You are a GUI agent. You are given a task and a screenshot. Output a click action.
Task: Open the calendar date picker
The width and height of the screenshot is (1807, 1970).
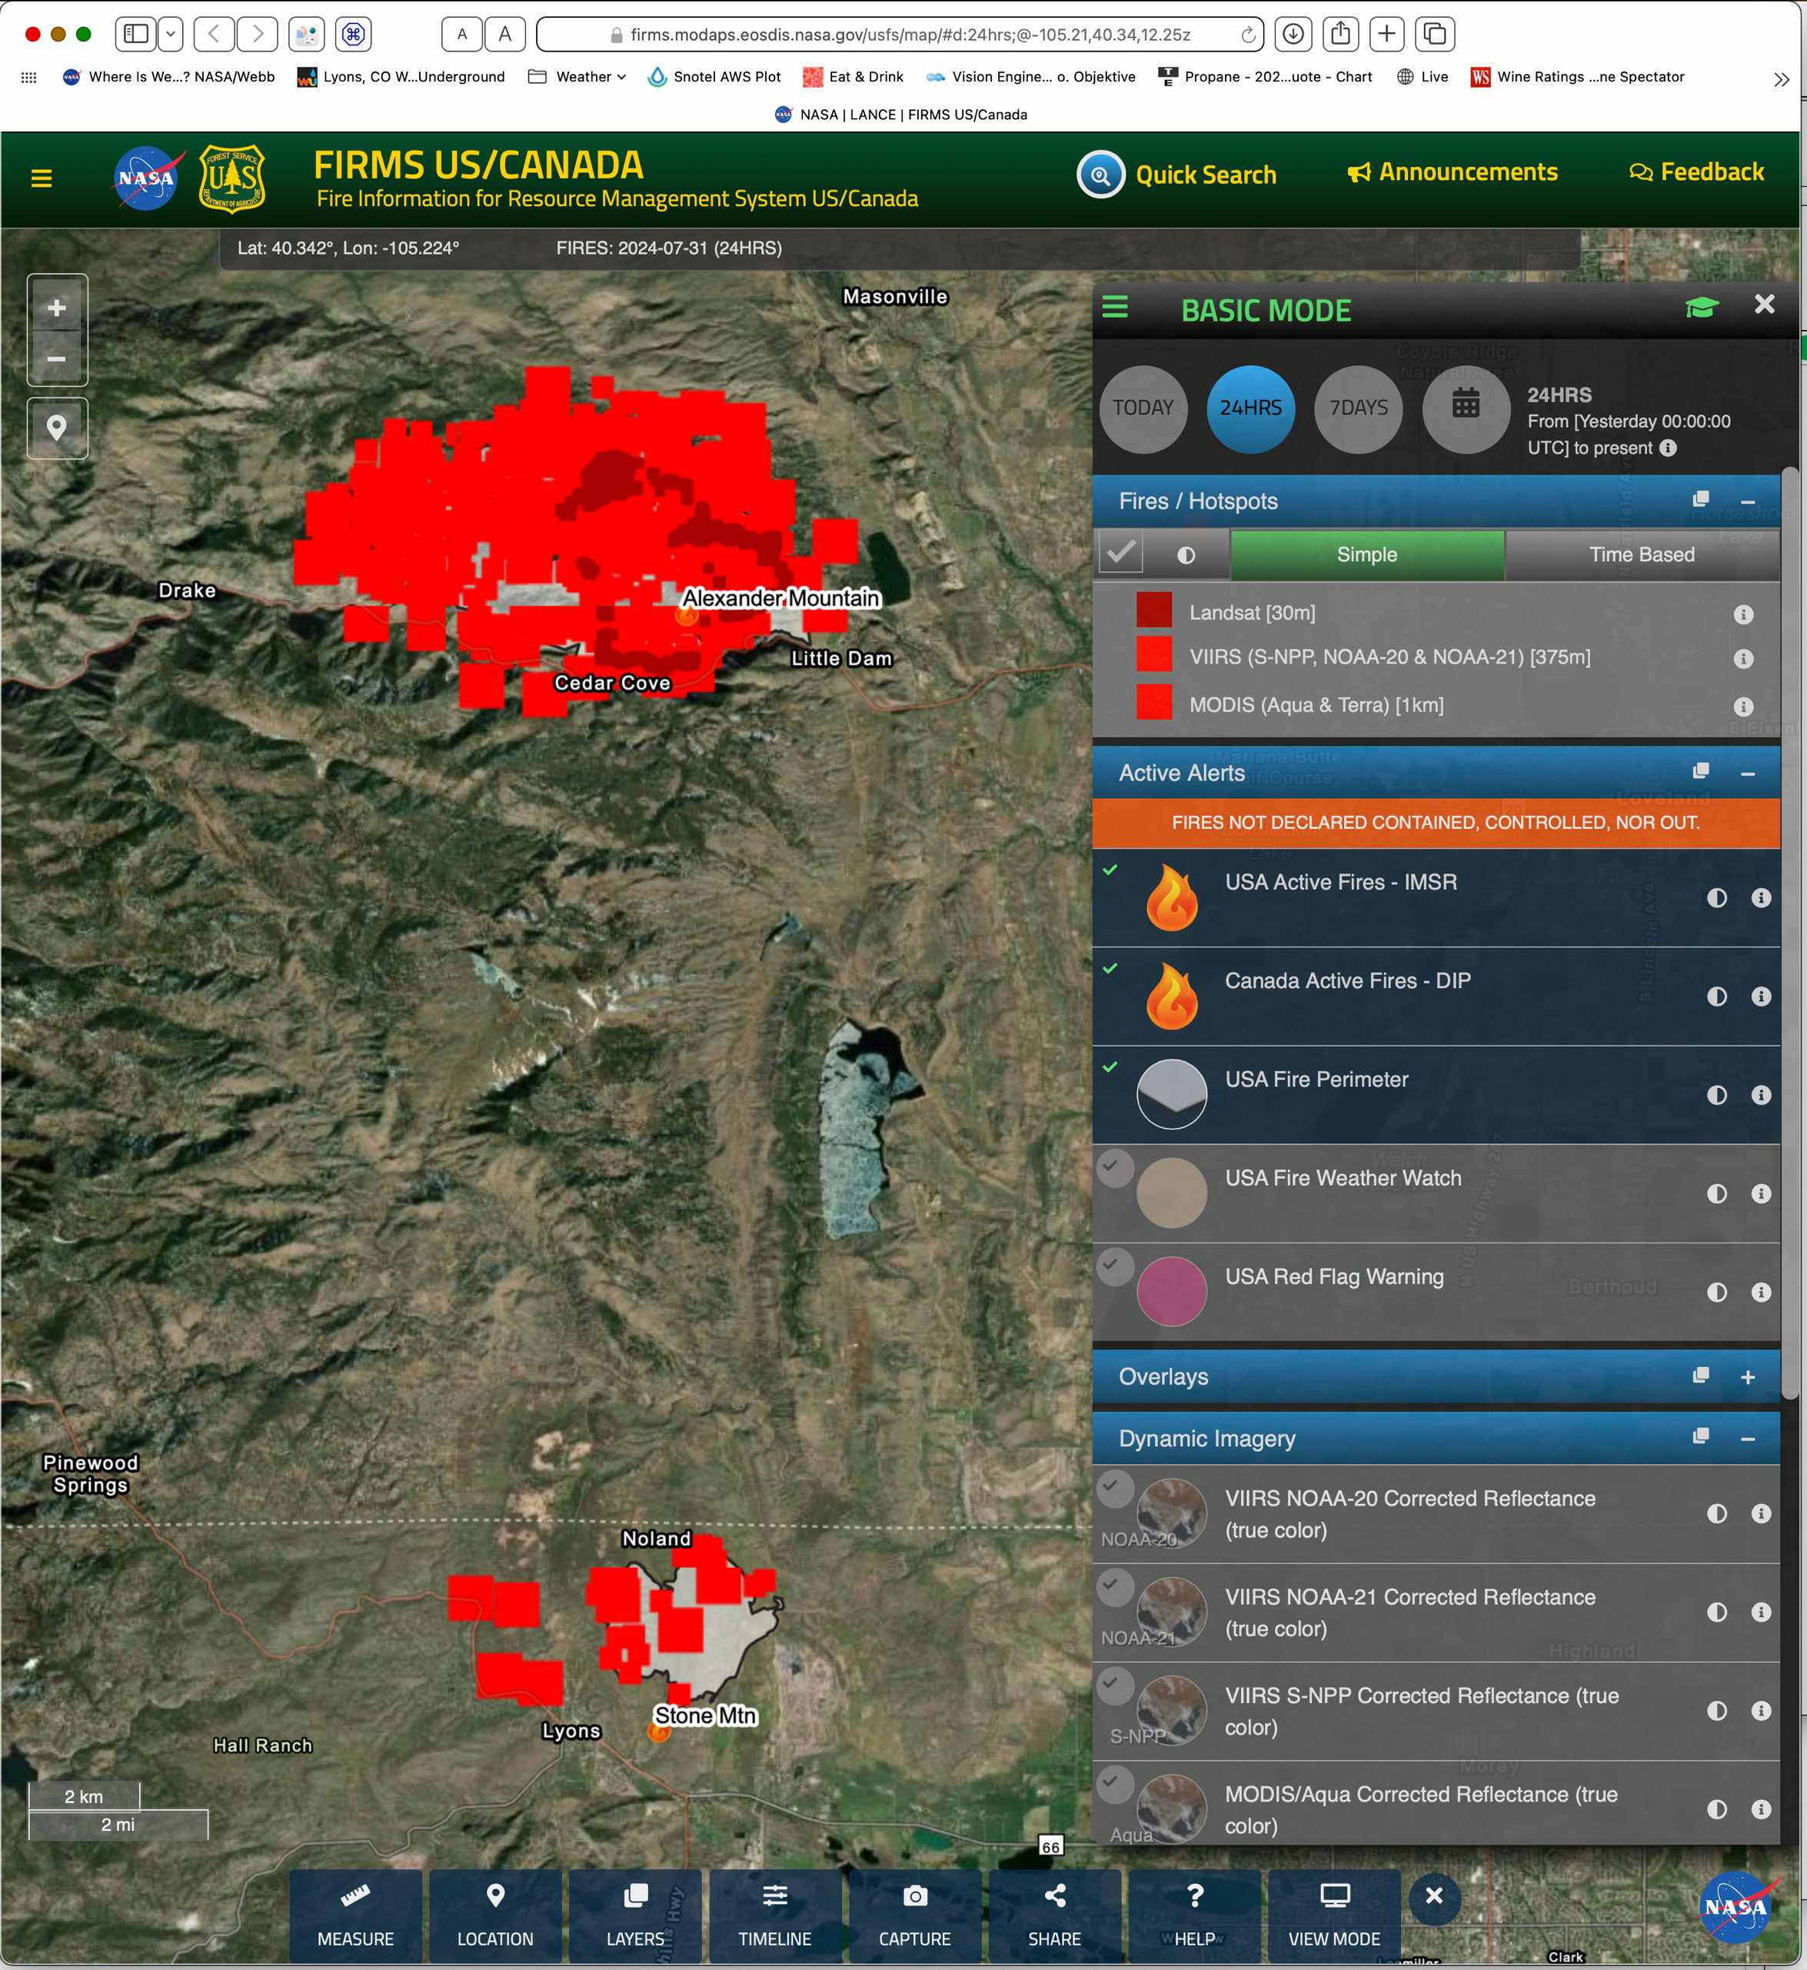(1465, 408)
